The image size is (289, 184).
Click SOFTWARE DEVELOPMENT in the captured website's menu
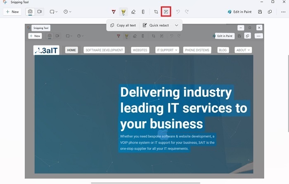[x=104, y=50]
